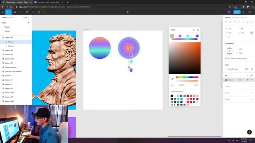The width and height of the screenshot is (255, 143).
Task: Click the opacity slider bar
Action: click(x=187, y=81)
